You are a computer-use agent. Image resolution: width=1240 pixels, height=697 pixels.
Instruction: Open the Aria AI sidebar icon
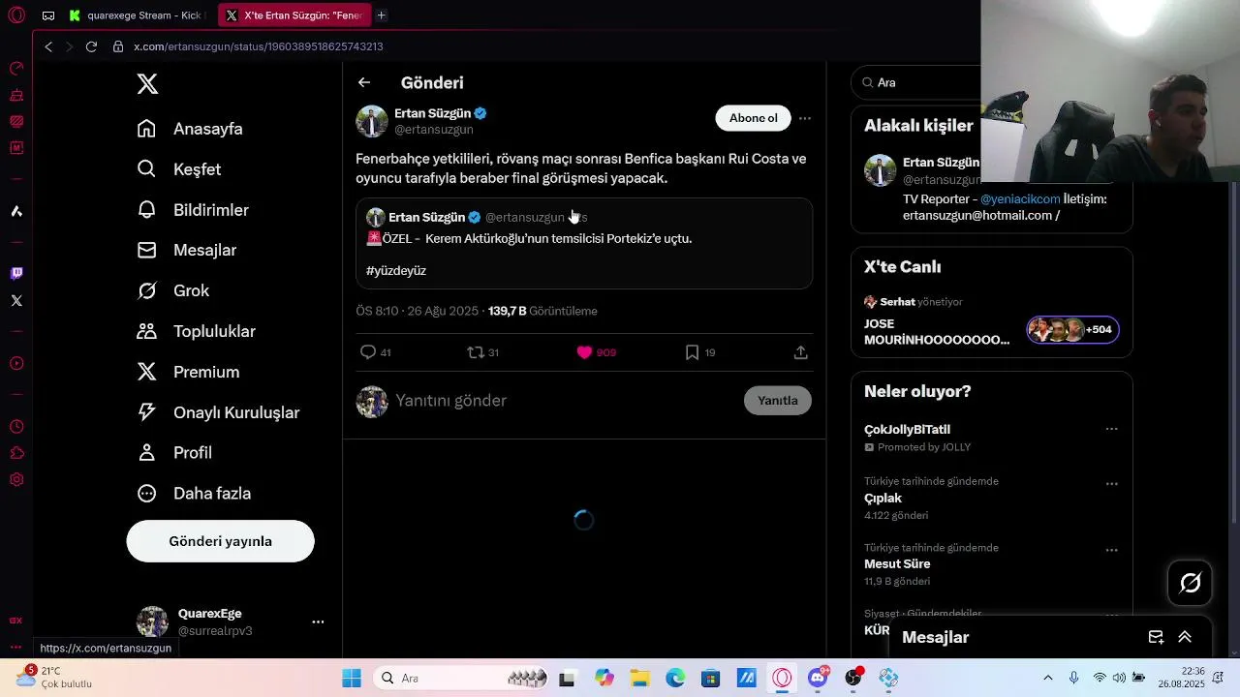click(x=16, y=211)
